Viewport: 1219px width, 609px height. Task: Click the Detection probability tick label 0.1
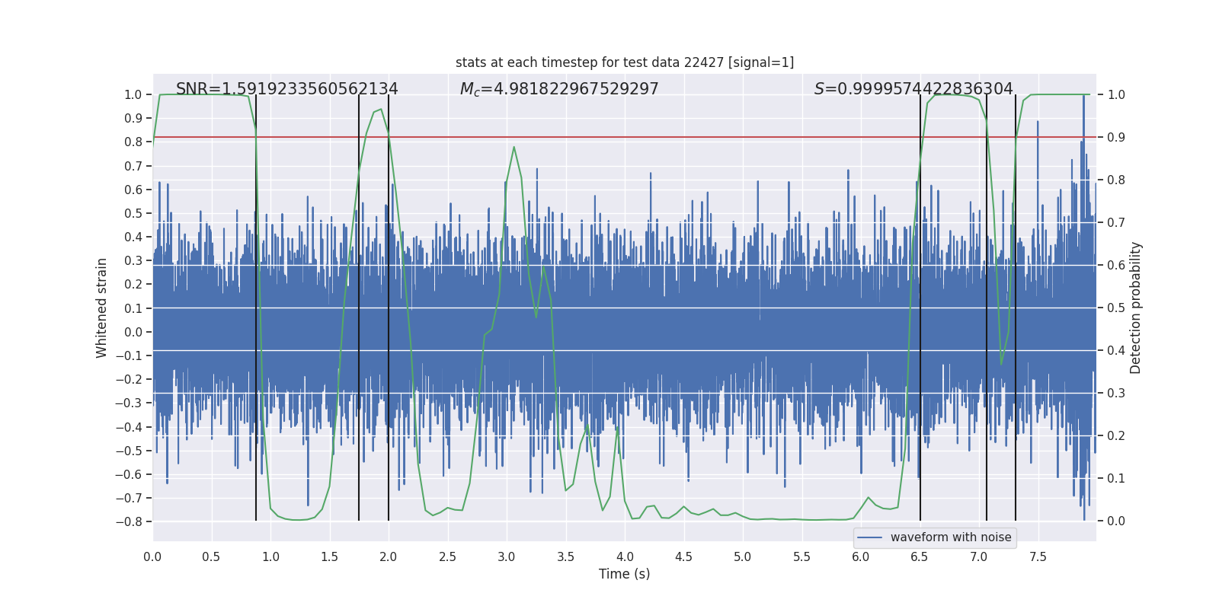(x=1116, y=478)
